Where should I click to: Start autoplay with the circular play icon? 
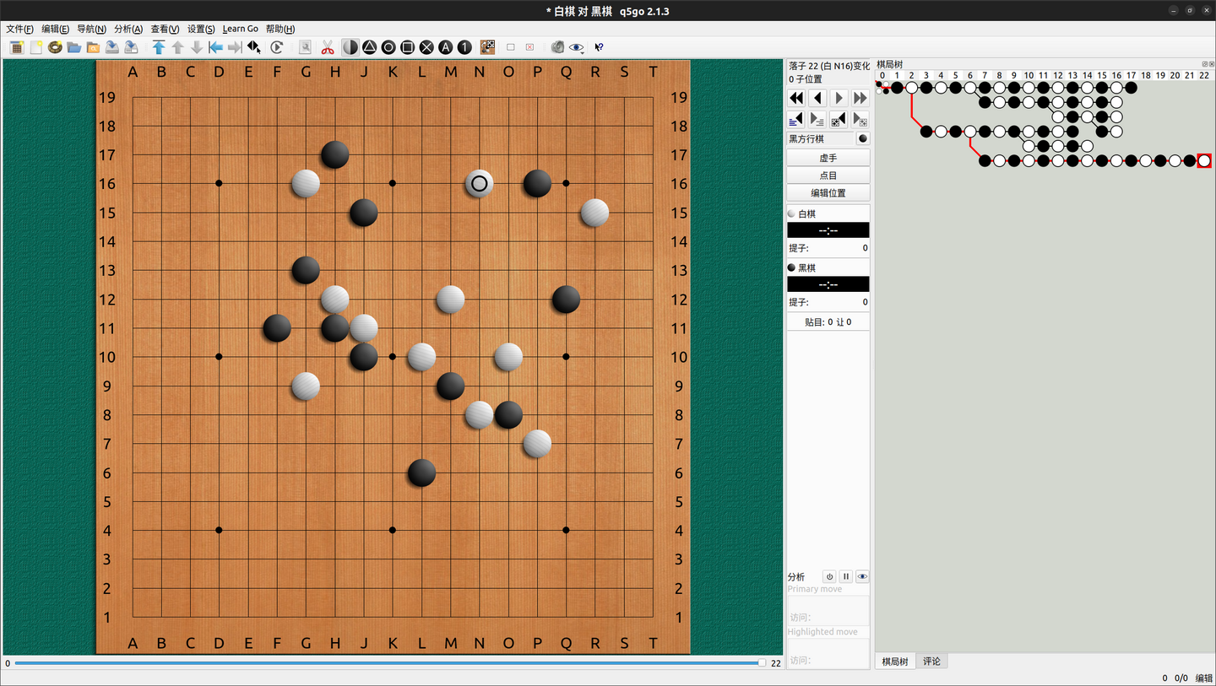pos(276,47)
